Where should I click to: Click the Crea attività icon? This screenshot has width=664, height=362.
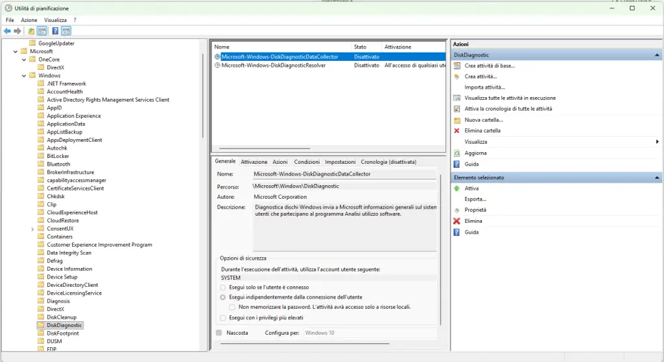pos(457,76)
